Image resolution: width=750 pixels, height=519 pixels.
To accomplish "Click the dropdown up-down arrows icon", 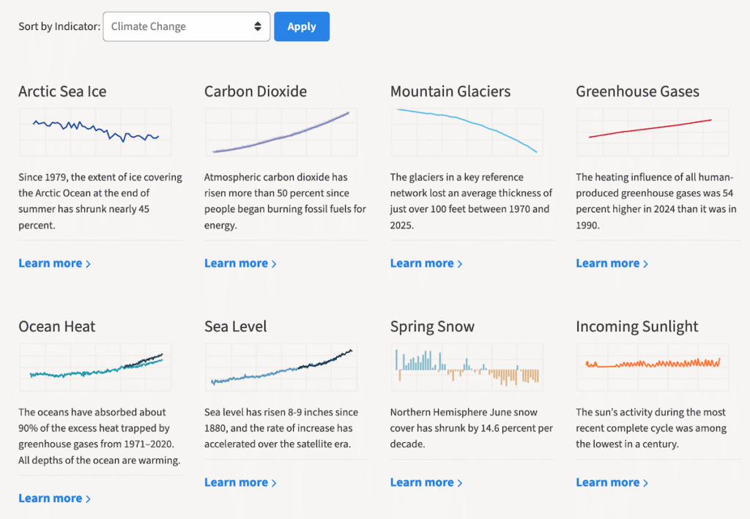I will 258,26.
